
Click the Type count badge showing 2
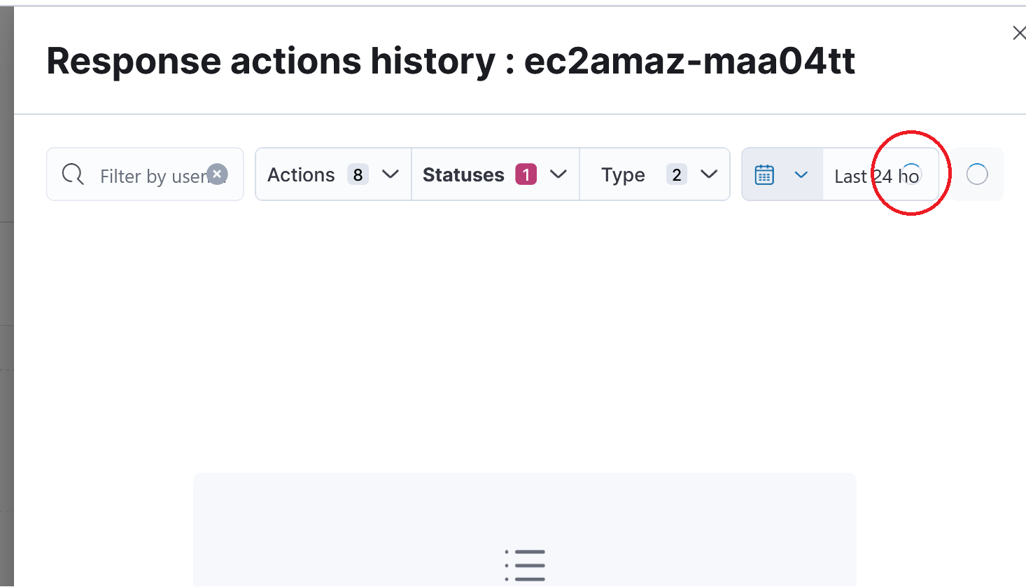point(677,174)
